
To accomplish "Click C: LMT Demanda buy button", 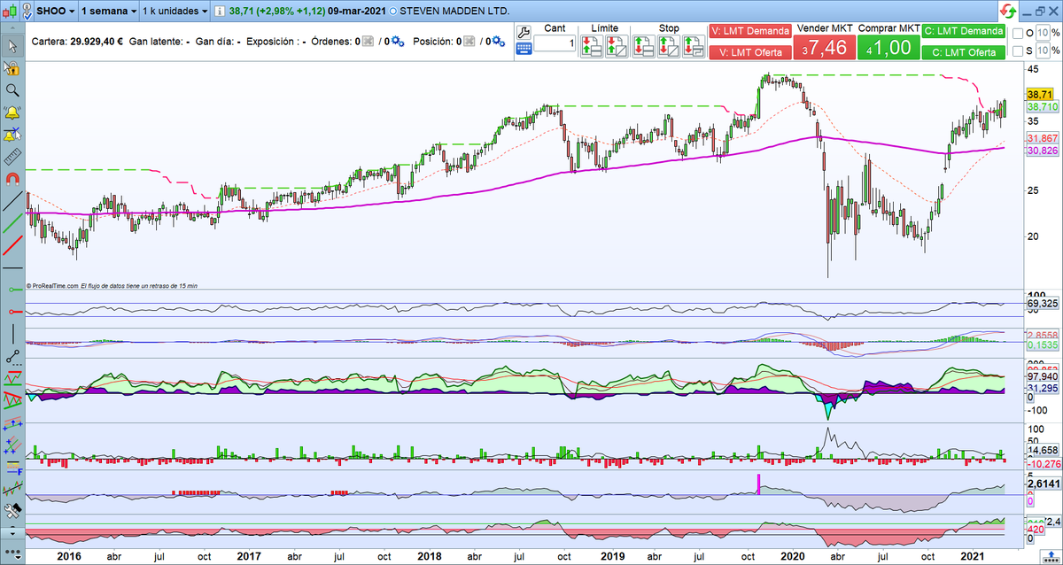I will 963,31.
